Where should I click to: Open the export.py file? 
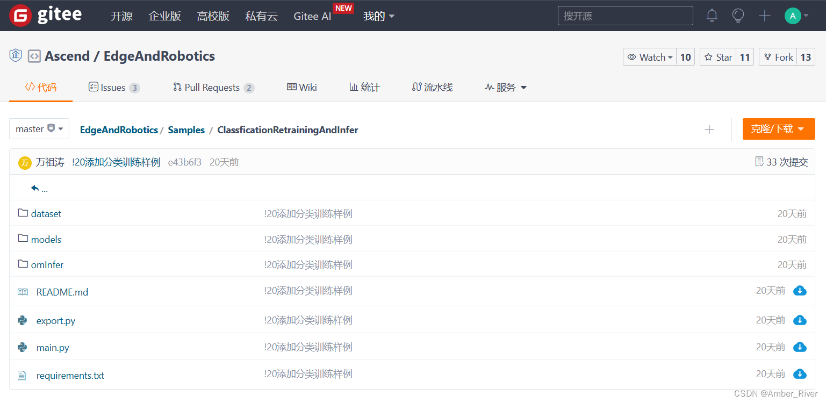pyautogui.click(x=56, y=321)
